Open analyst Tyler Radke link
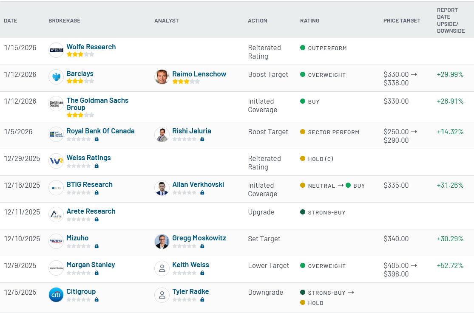Viewport: 474px width, 313px height. click(x=190, y=291)
